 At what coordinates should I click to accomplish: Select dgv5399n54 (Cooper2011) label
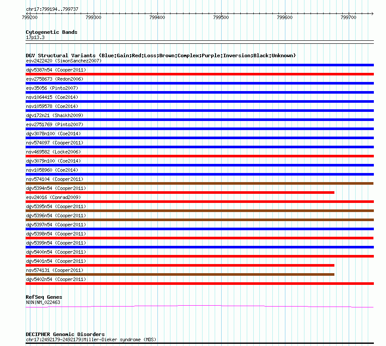point(56,243)
